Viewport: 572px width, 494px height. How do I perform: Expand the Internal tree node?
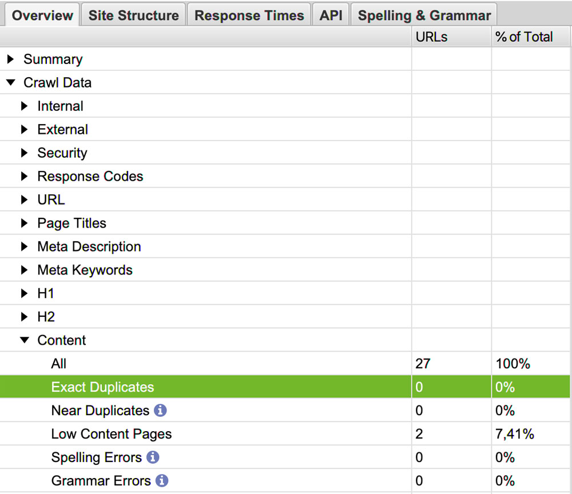pos(24,106)
